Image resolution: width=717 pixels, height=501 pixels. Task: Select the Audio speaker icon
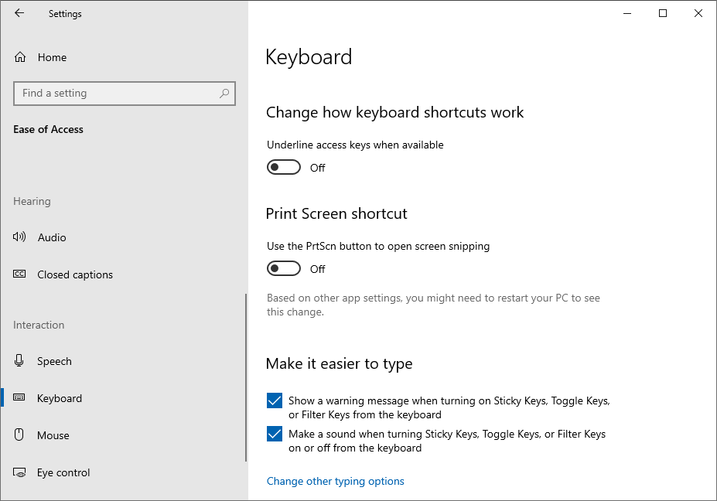point(19,237)
